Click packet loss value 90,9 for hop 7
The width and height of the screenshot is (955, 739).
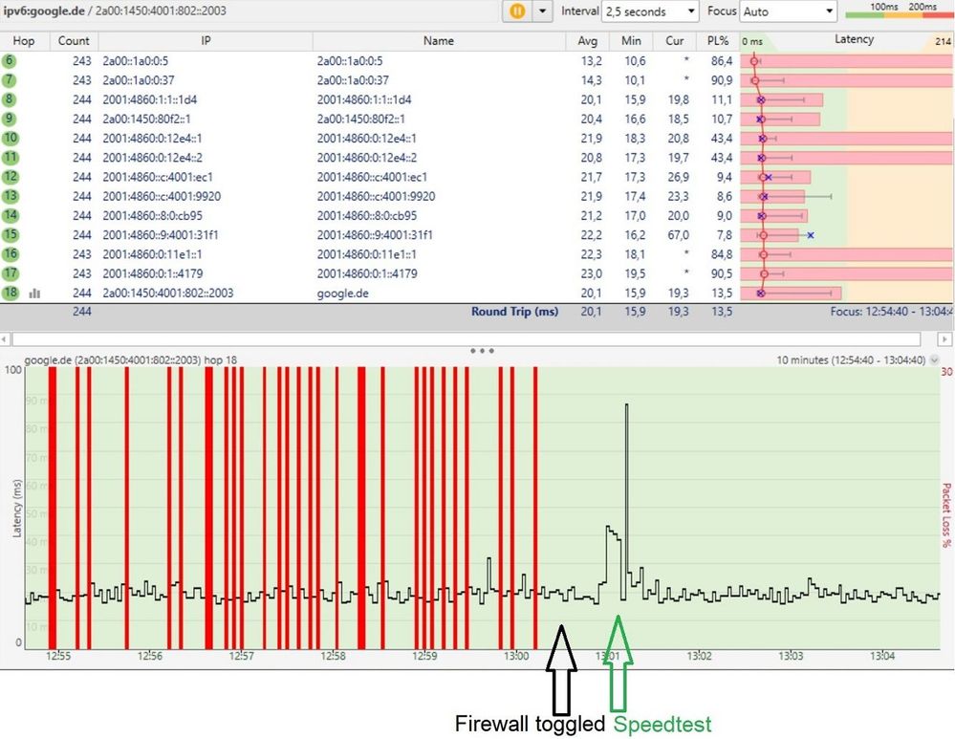721,80
